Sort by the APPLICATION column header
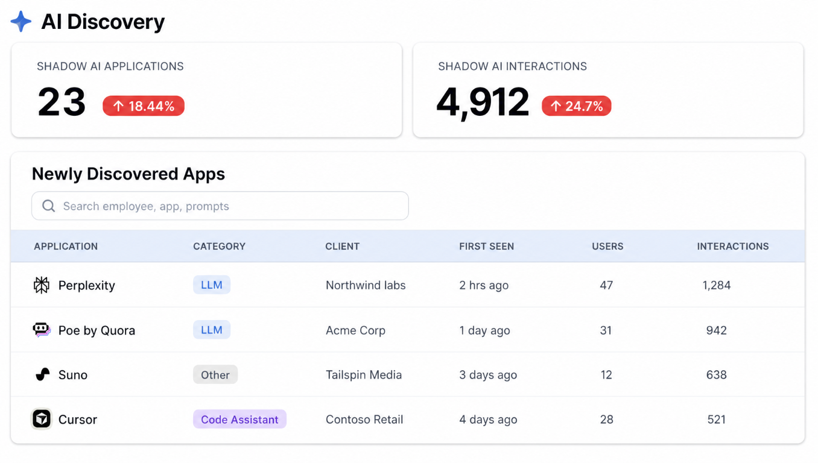Viewport: 818px width, 463px height. 66,247
